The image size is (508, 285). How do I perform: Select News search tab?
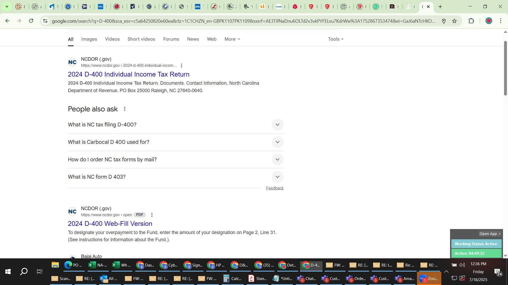[193, 39]
